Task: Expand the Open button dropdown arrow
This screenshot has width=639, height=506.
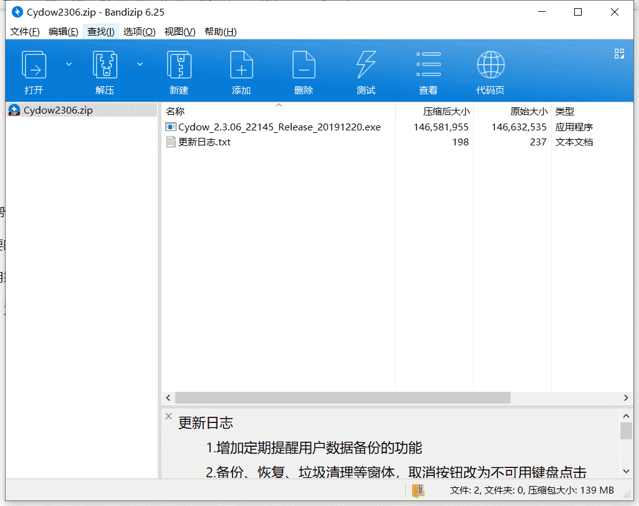Action: coord(69,64)
